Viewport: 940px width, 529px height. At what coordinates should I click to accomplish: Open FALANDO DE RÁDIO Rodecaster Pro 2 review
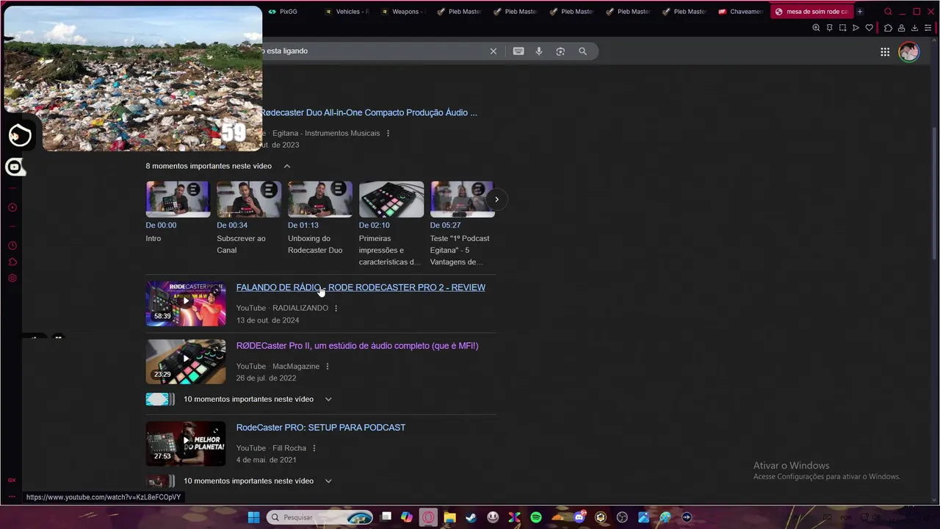(361, 287)
